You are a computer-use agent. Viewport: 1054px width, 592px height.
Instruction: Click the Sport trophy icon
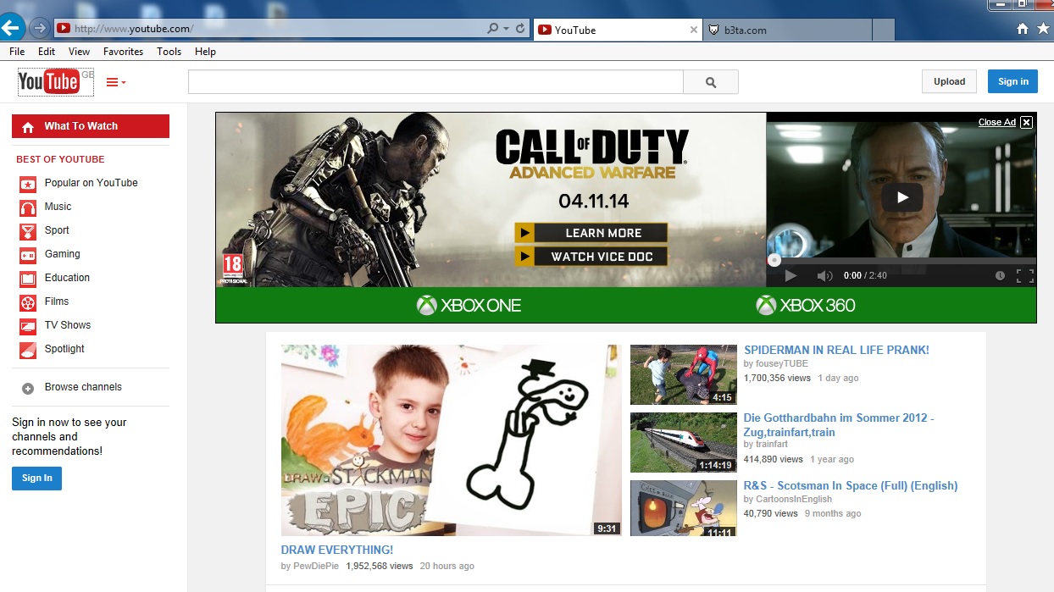pos(28,231)
